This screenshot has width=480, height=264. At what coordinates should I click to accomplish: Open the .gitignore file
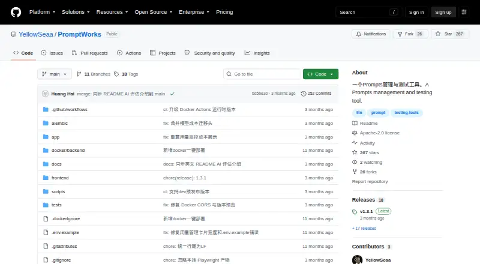61,260
